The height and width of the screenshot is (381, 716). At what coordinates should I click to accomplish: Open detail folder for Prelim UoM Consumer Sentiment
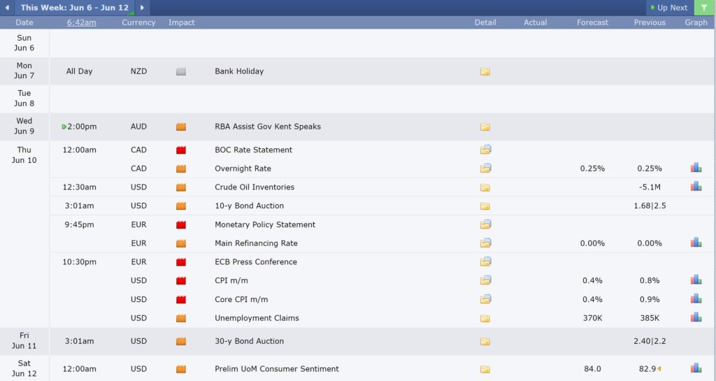(485, 369)
